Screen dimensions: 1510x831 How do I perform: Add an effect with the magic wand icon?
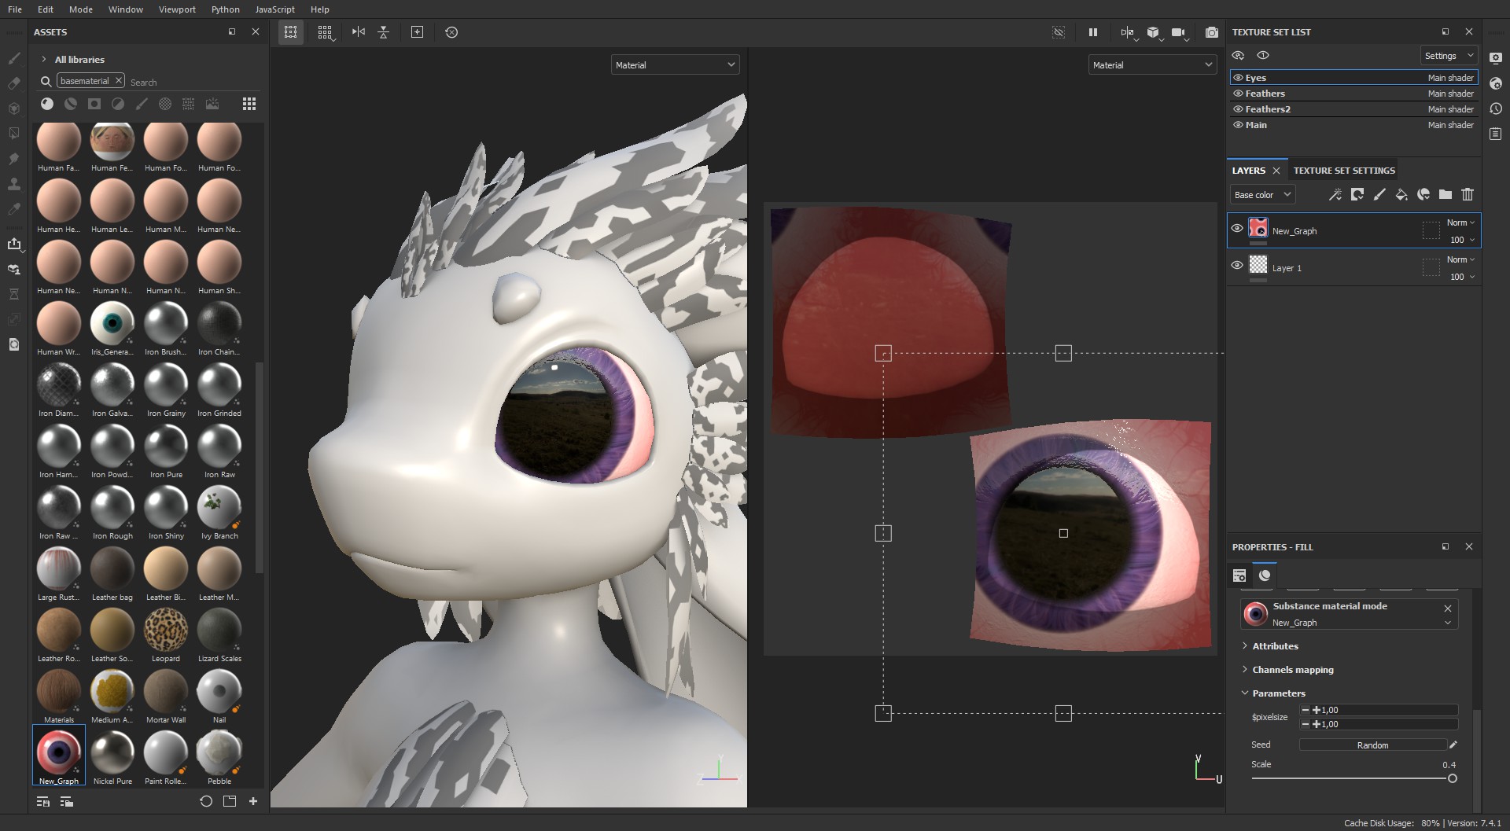coord(1335,195)
